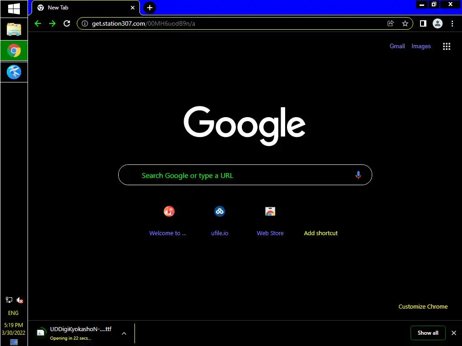Open the Chrome profile avatar menu
Image resolution: width=462 pixels, height=346 pixels.
(438, 23)
